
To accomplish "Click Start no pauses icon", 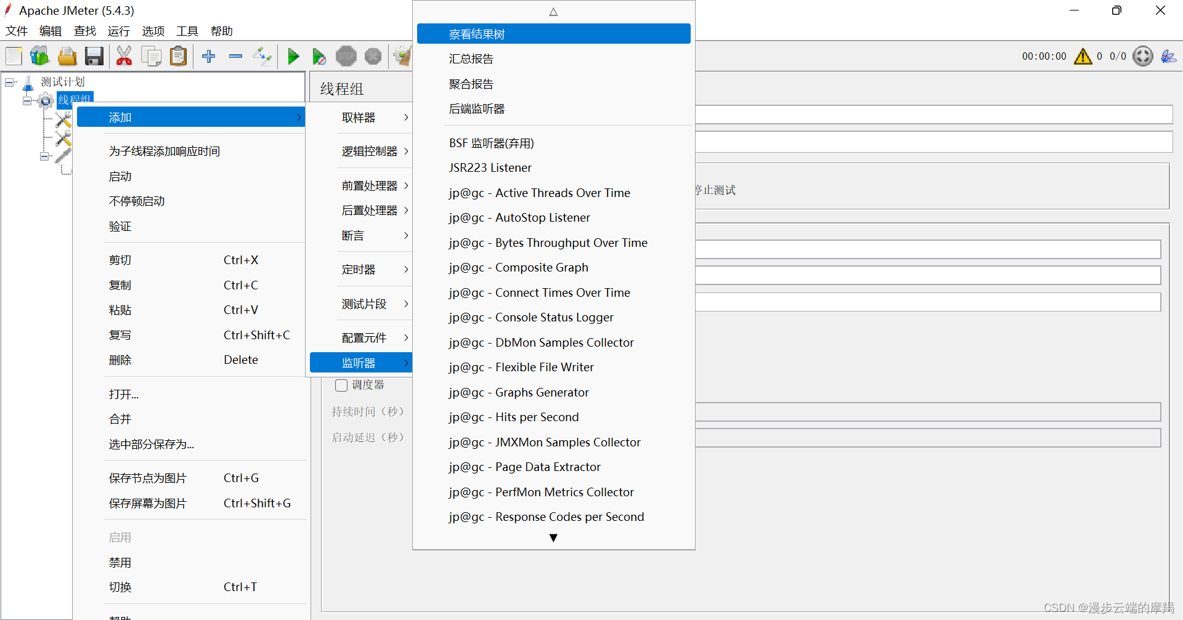I will click(x=319, y=57).
